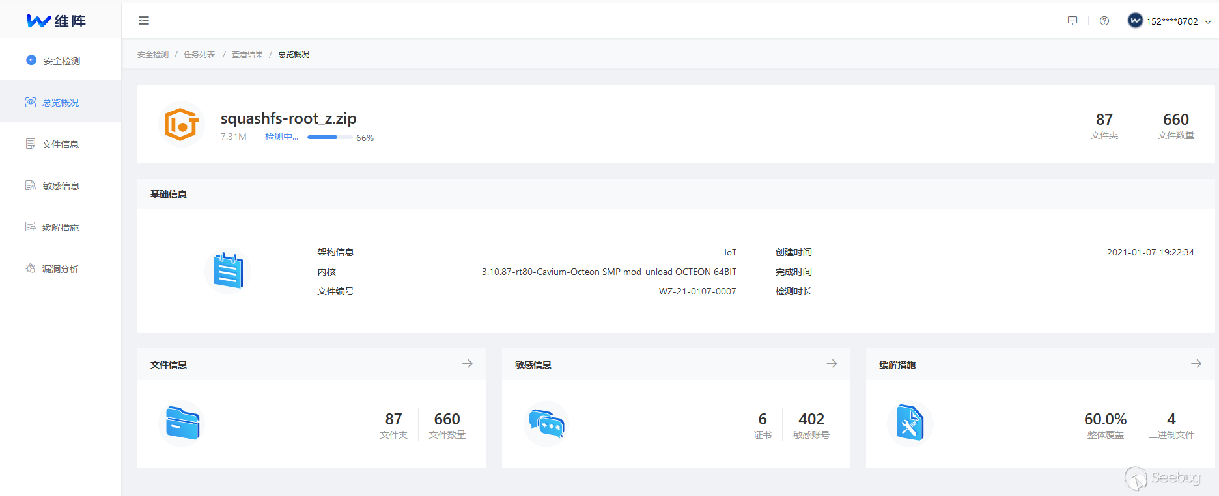Click the 总览概况 breadcrumb
The image size is (1219, 496).
click(x=294, y=55)
